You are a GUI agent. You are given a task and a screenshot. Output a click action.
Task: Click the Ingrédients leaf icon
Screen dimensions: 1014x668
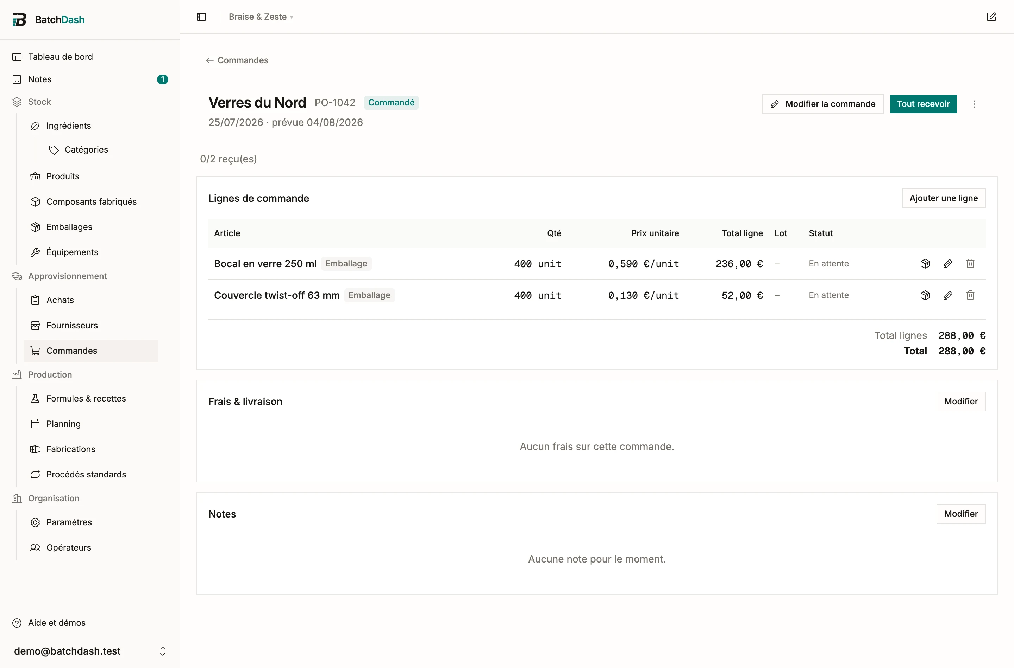(36, 126)
